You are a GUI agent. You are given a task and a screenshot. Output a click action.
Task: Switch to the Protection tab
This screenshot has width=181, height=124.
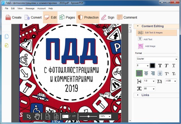pos(88,17)
